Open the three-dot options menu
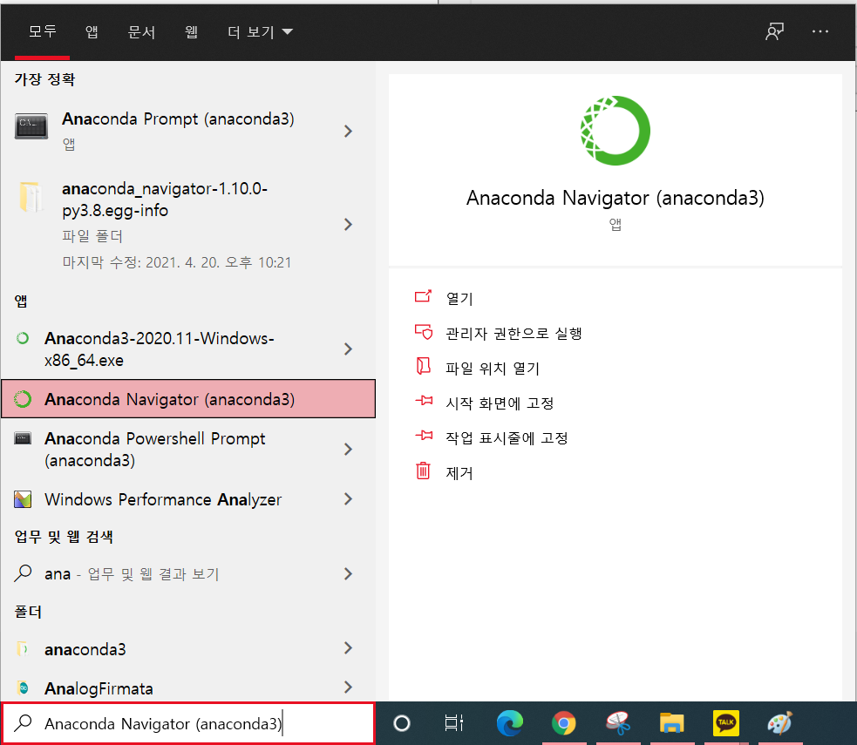Viewport: 857px width, 745px height. (x=820, y=31)
